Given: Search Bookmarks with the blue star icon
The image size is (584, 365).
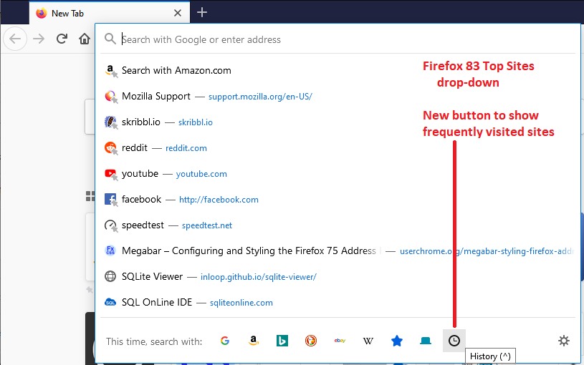Looking at the screenshot, I should click(x=397, y=341).
